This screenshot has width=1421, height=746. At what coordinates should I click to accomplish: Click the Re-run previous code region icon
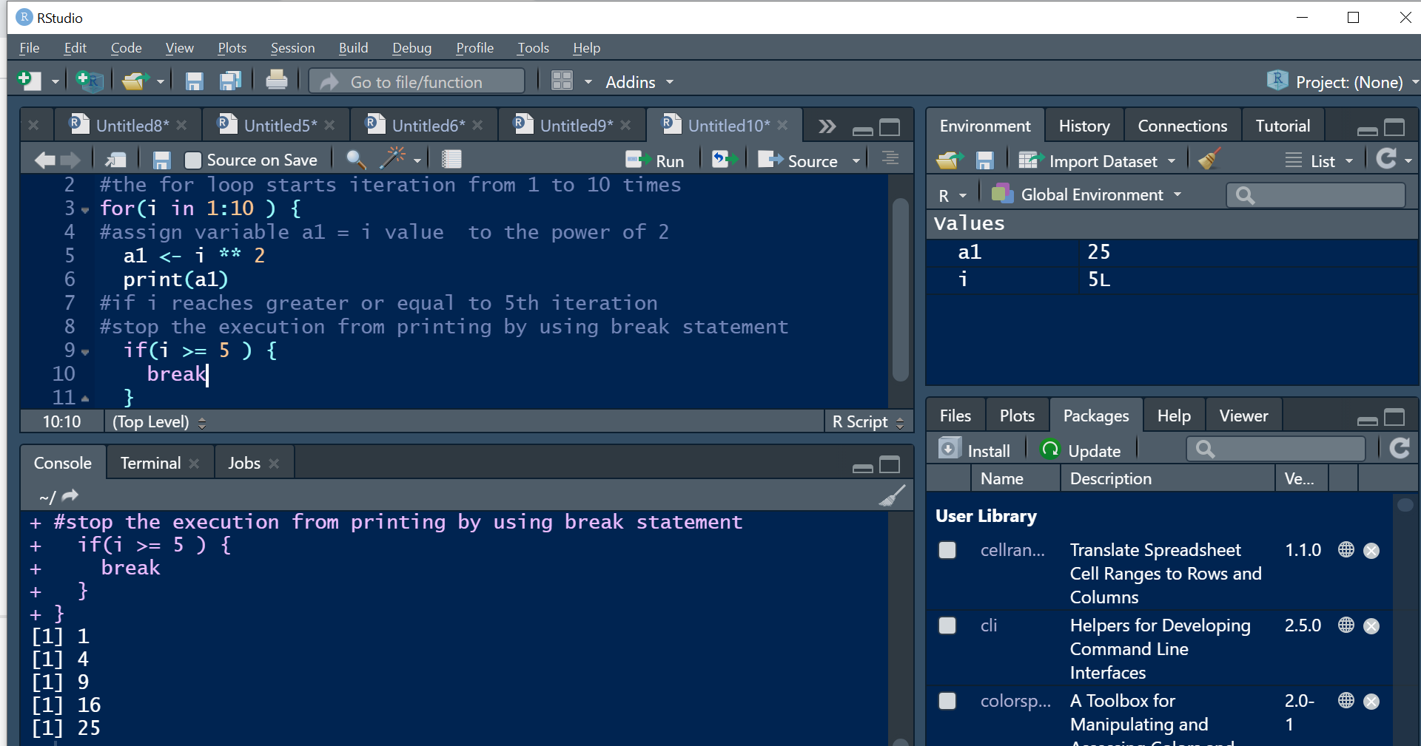point(725,160)
